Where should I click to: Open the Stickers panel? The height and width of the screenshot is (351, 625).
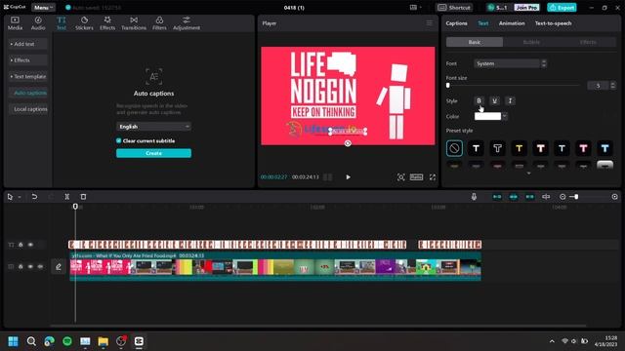(x=84, y=23)
